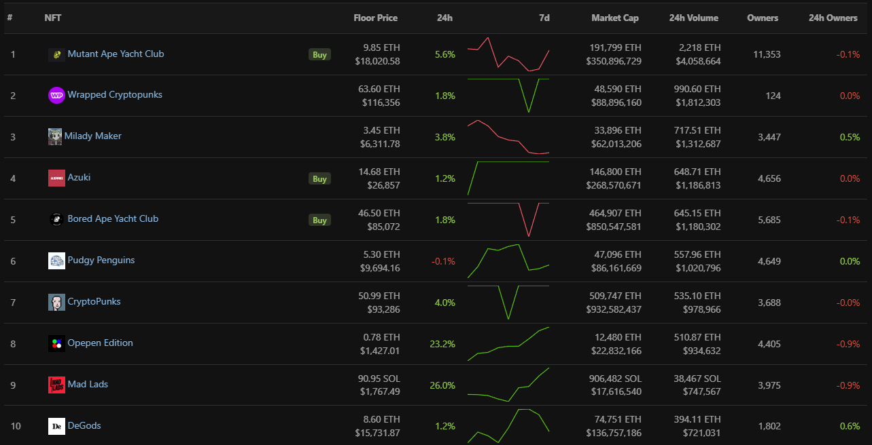The width and height of the screenshot is (872, 445).
Task: Click the Mad Lads red logo icon
Action: click(56, 385)
